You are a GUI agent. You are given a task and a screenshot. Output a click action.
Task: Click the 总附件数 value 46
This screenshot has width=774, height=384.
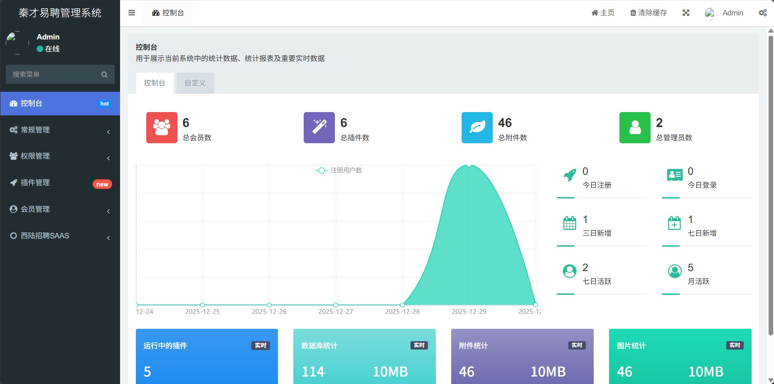505,123
